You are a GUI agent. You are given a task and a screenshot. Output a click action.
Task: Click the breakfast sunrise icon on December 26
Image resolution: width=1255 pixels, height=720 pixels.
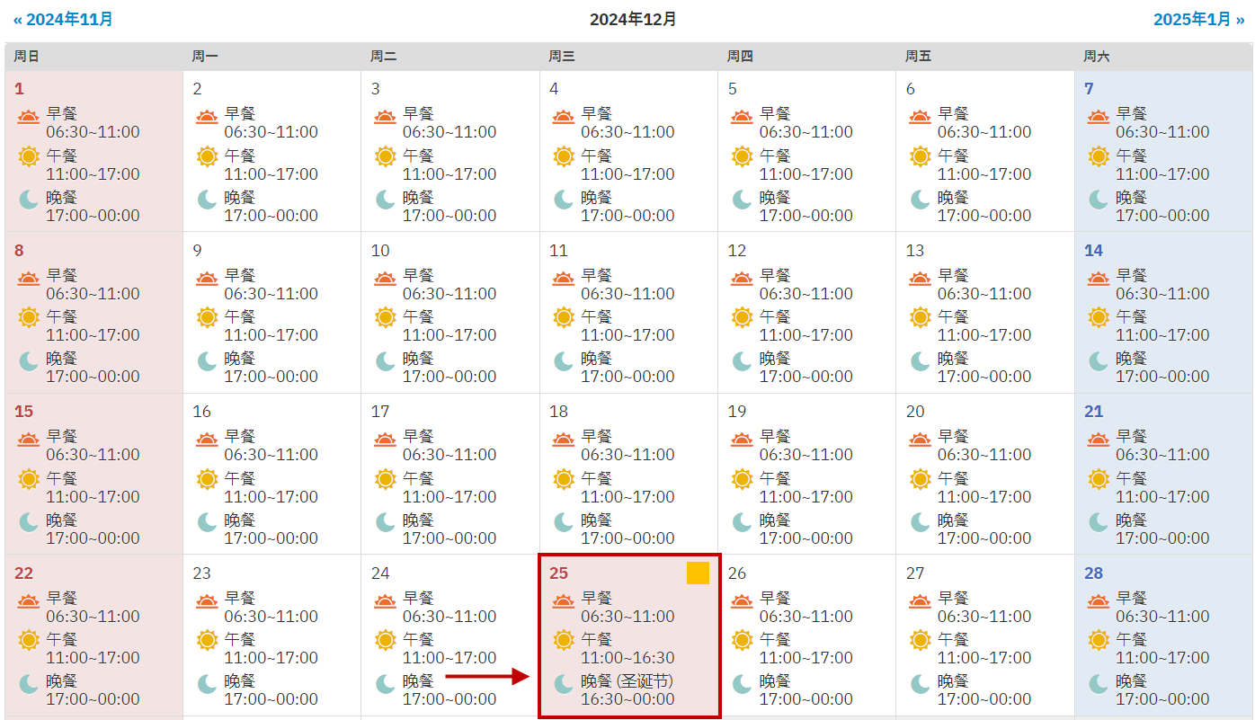point(743,601)
